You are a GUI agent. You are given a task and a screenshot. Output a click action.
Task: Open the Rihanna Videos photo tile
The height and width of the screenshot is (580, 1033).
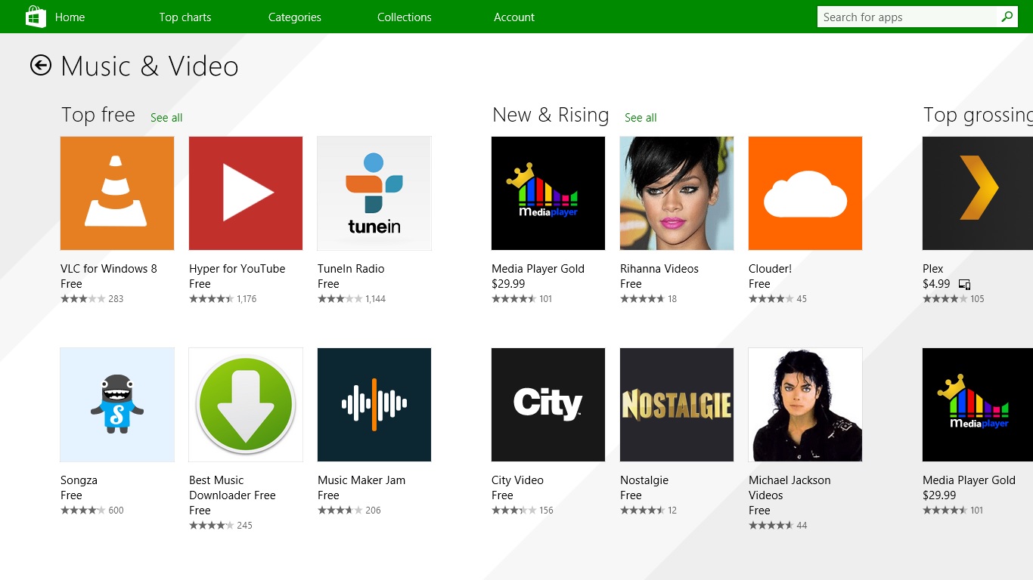(x=677, y=193)
